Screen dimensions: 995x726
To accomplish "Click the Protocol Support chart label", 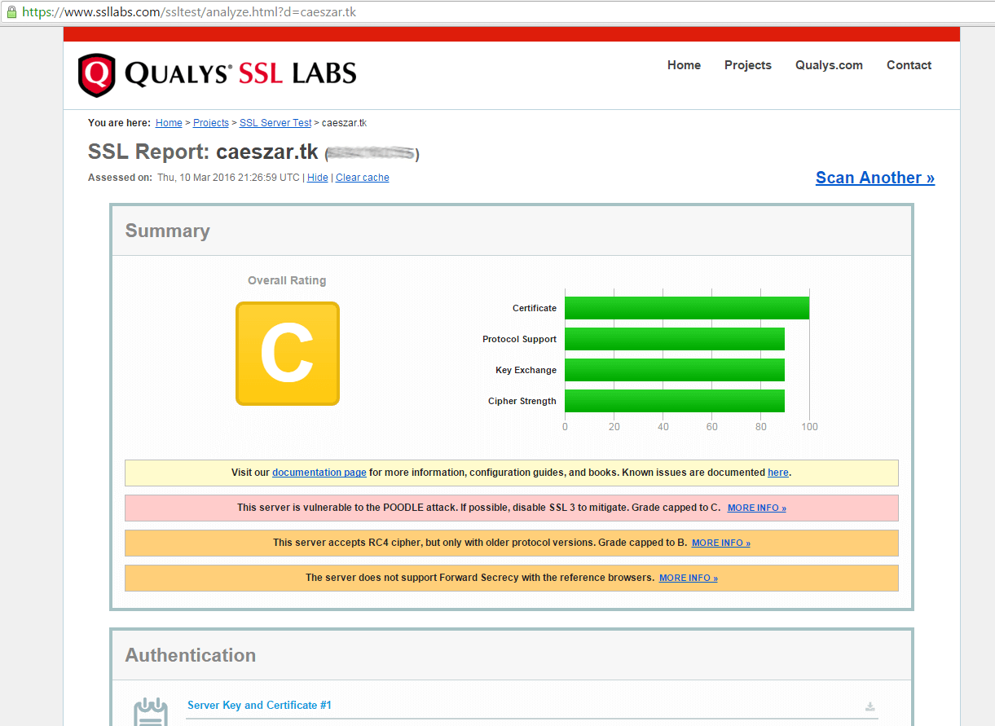I will [520, 339].
